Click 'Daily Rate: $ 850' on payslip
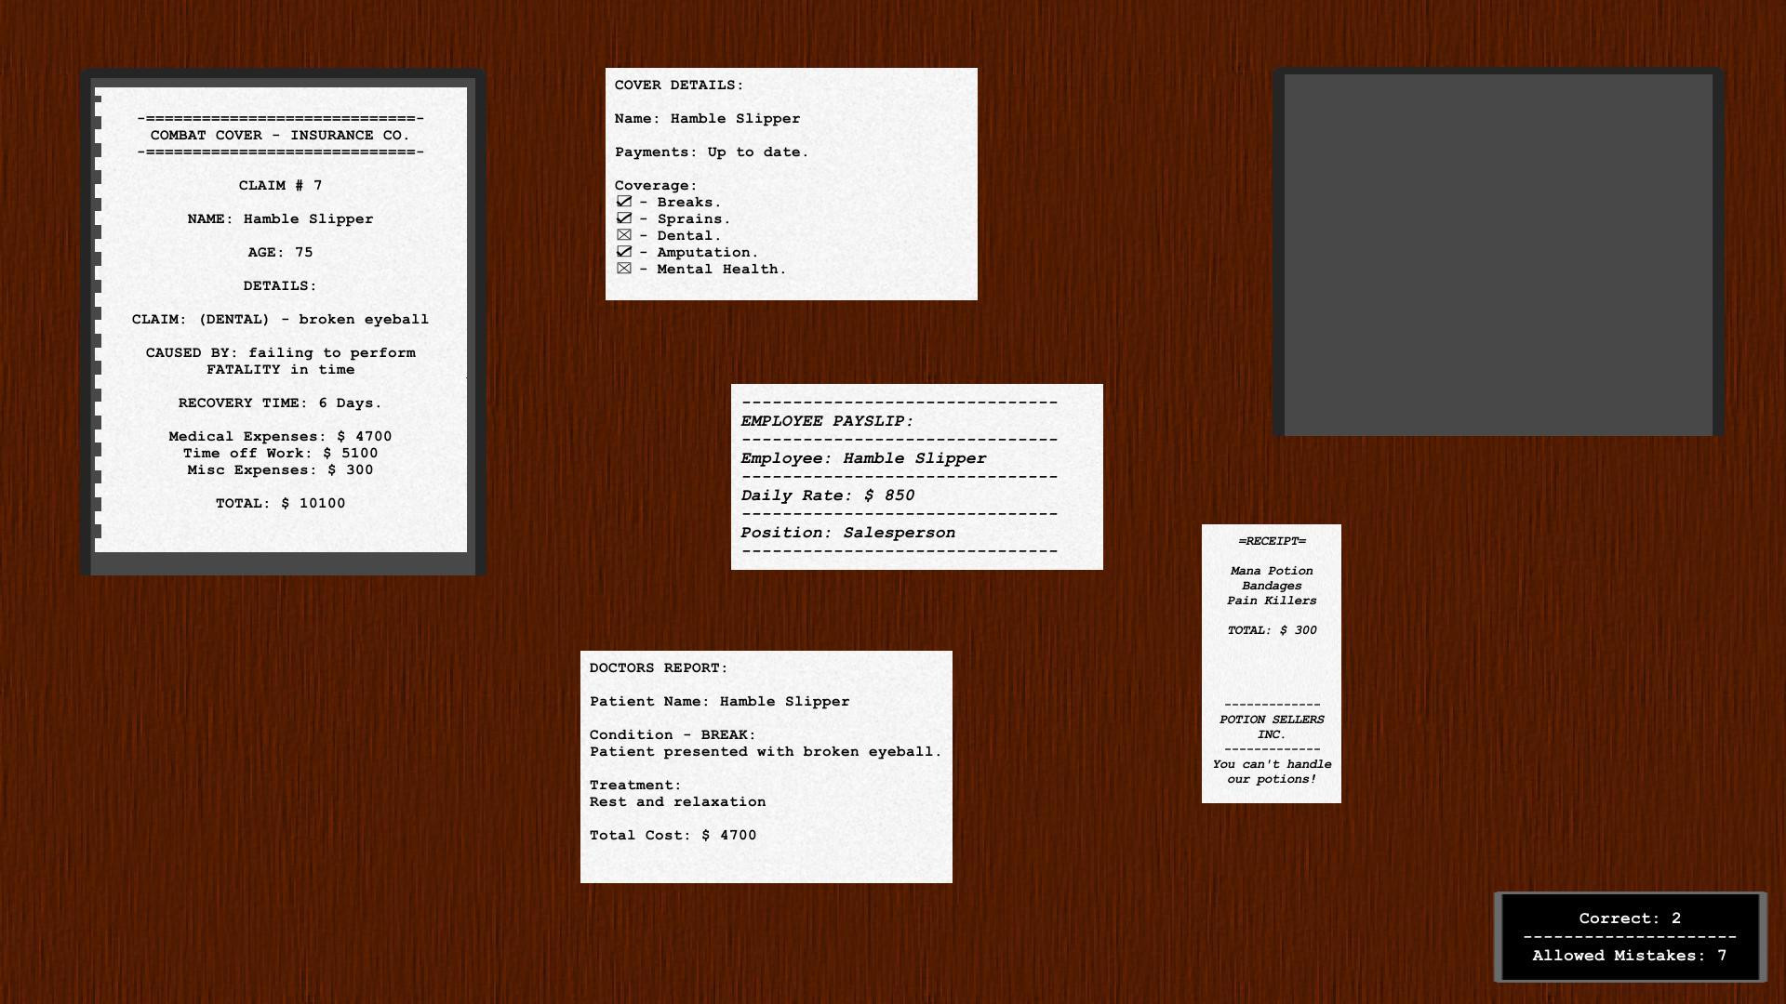Viewport: 1786px width, 1004px height. (x=827, y=495)
